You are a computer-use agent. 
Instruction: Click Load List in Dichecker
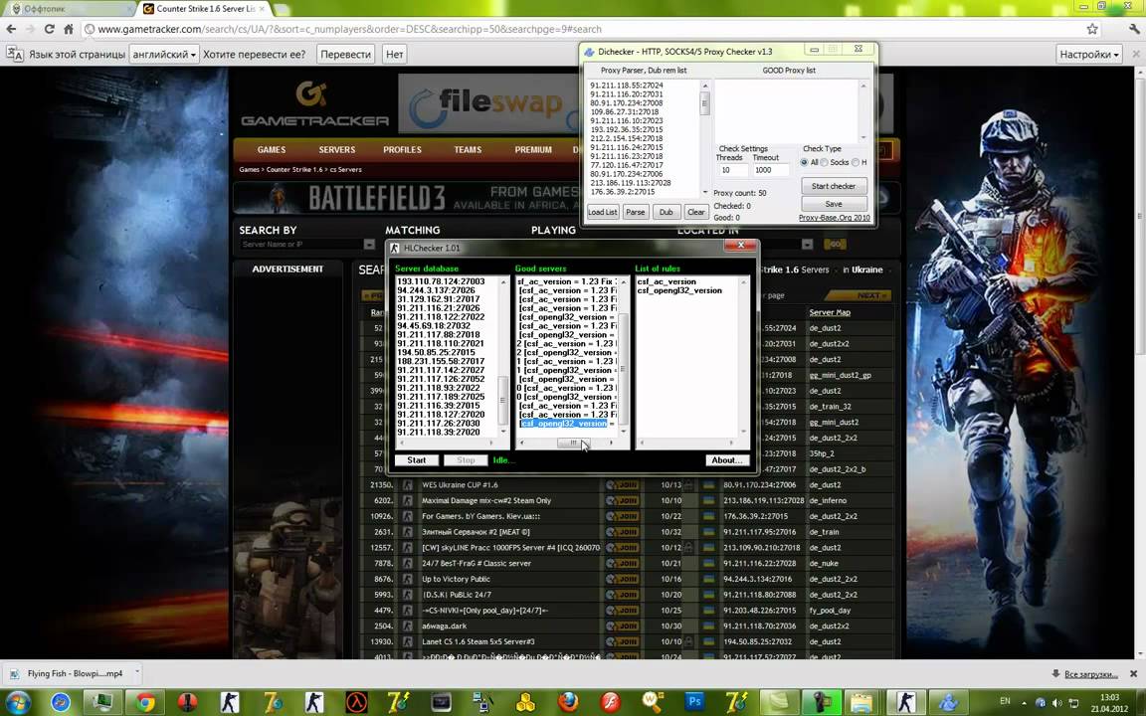point(603,212)
